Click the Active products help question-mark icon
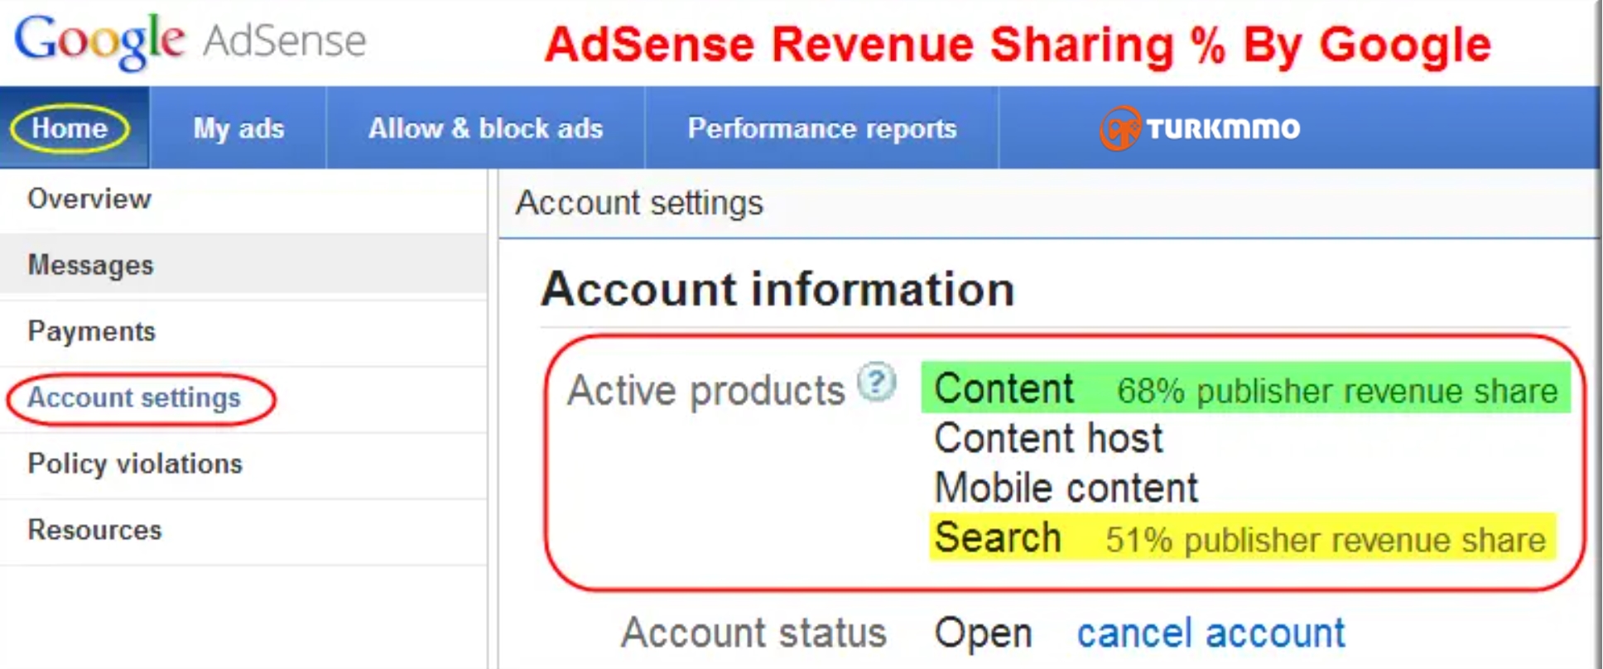1603x669 pixels. 877,383
